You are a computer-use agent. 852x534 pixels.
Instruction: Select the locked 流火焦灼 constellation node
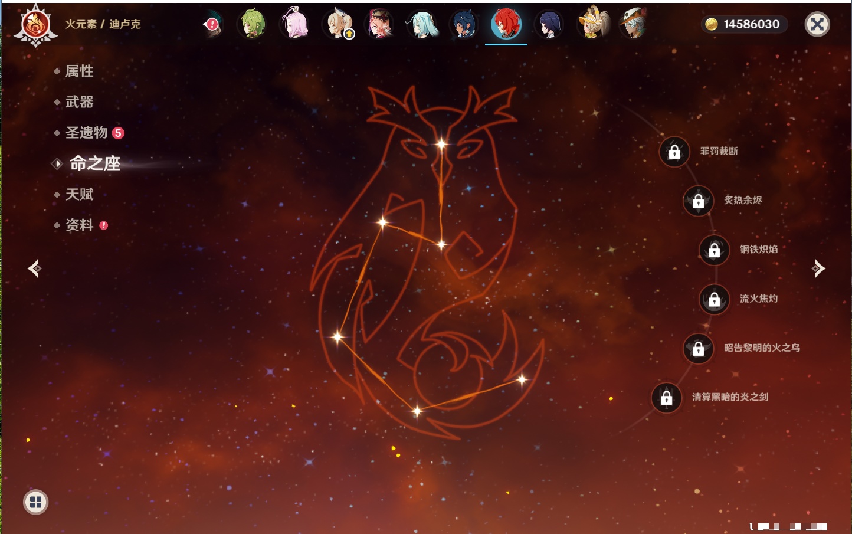(x=714, y=300)
